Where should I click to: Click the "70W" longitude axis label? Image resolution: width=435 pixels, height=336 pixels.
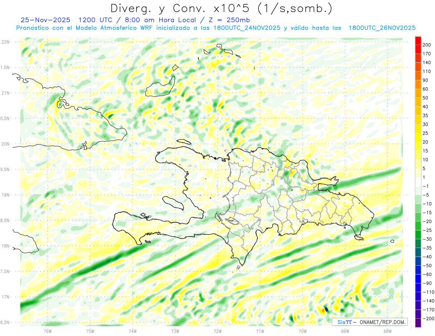point(303,331)
